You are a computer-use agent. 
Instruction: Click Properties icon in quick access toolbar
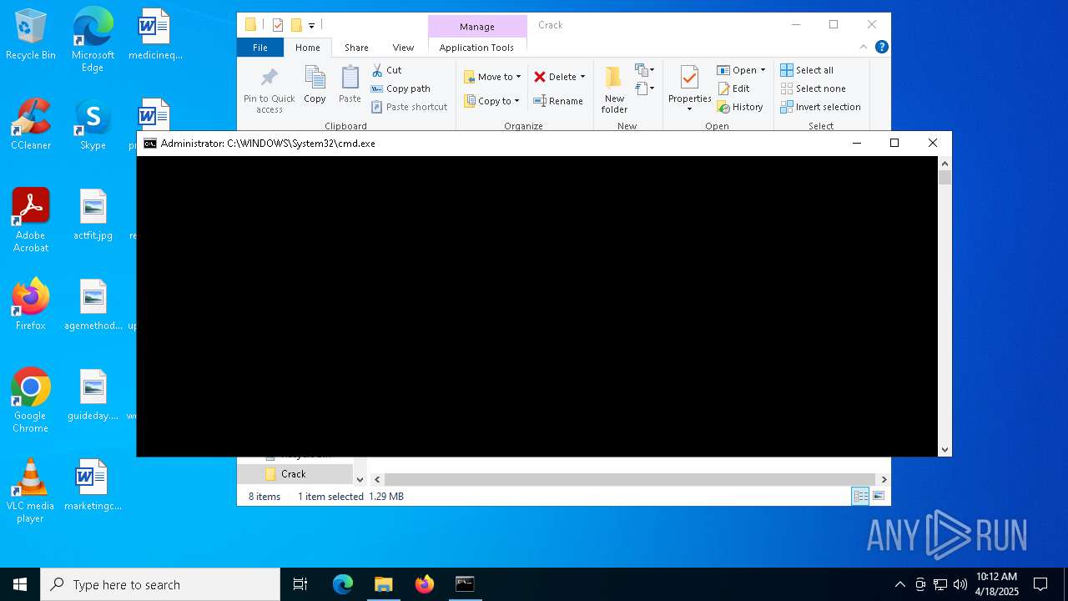point(278,25)
